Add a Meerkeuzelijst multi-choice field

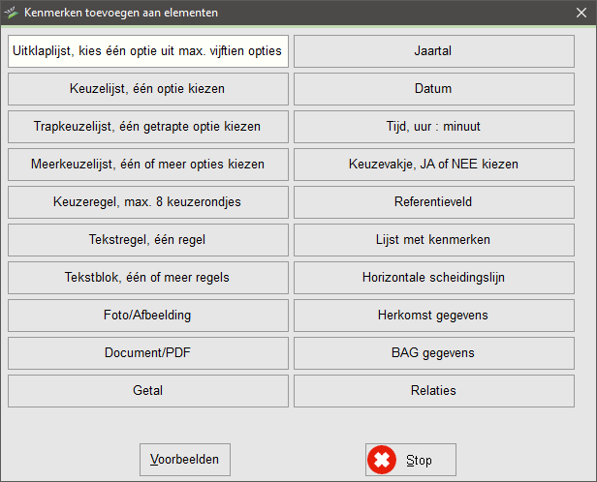[x=148, y=165]
